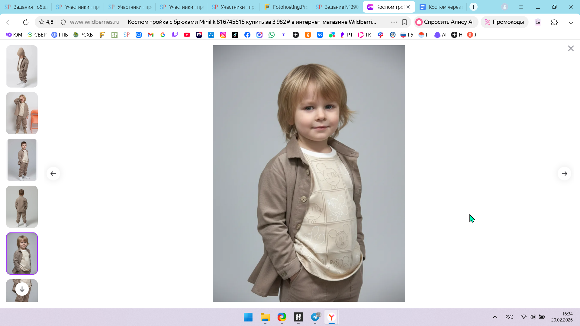Open WhatsApp bookmark icon
The height and width of the screenshot is (326, 580).
272,35
